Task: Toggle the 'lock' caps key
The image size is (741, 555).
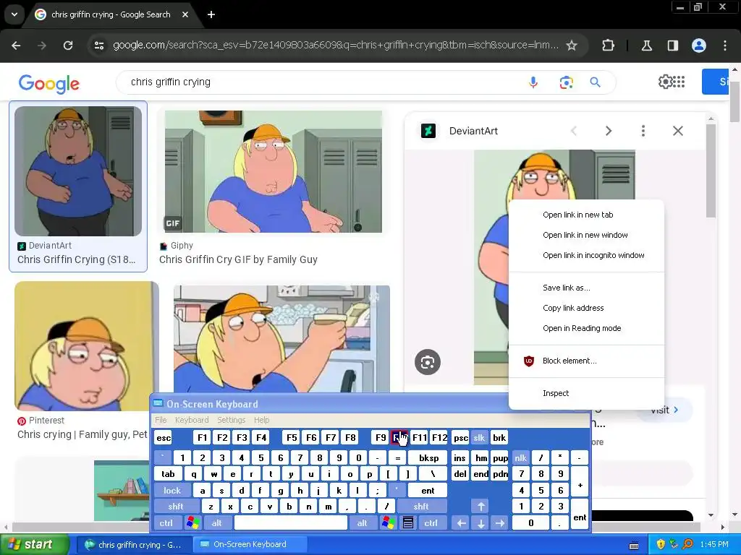Action: coord(172,491)
